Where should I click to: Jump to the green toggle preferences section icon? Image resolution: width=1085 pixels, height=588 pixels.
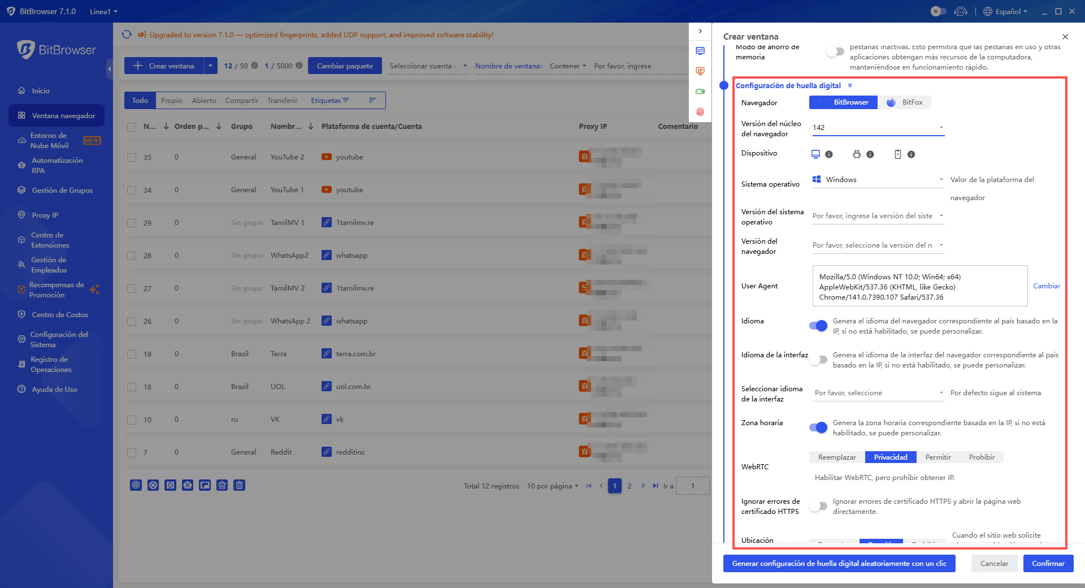tap(700, 92)
